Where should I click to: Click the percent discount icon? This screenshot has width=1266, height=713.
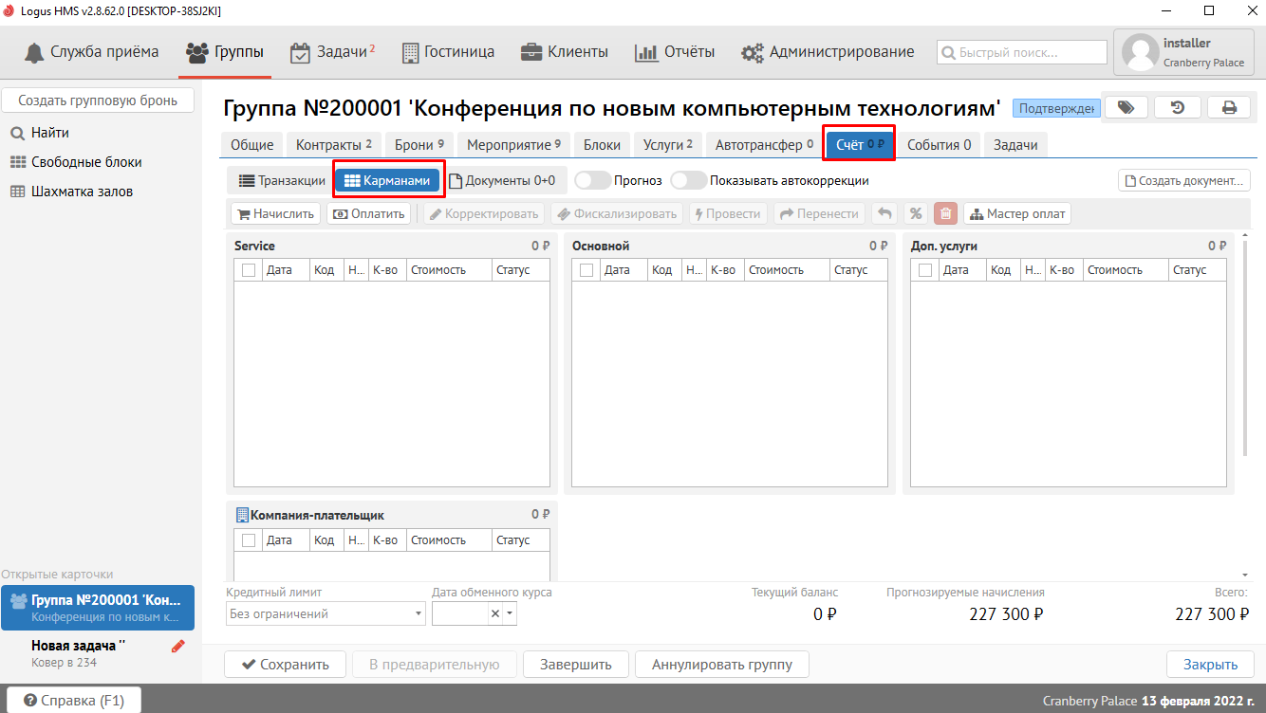[x=915, y=213]
